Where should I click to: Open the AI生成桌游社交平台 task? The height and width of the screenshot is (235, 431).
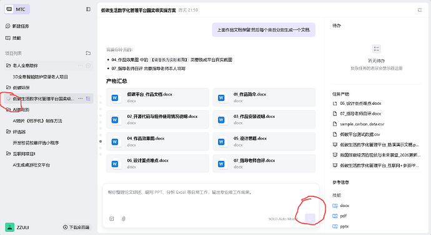click(31, 165)
